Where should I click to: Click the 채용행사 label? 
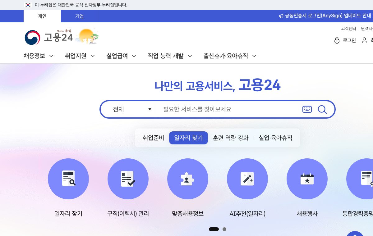pos(307,214)
